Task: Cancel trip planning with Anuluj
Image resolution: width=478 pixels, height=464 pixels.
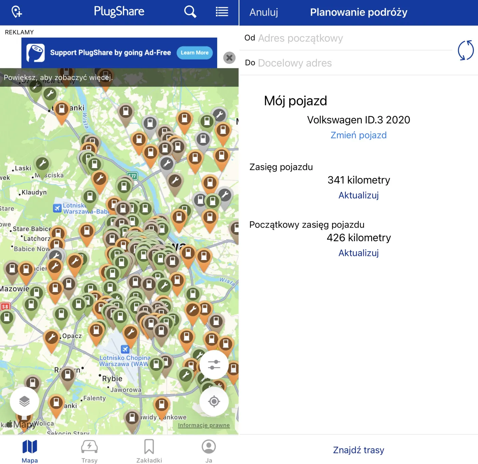Action: [264, 12]
